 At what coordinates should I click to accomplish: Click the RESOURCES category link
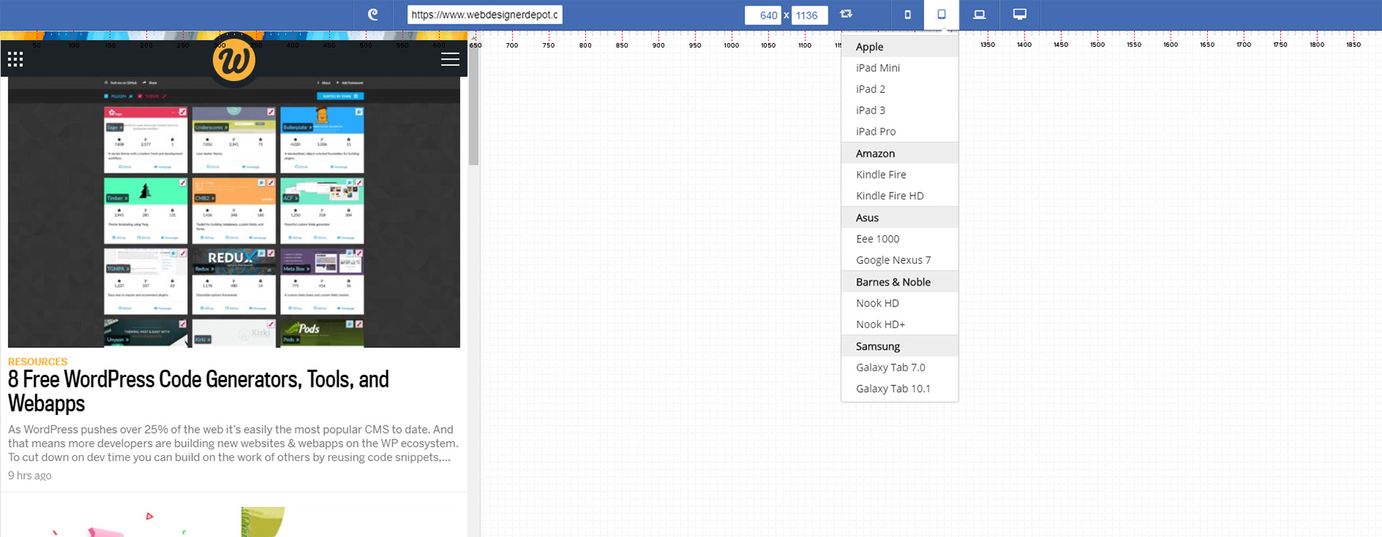tap(37, 362)
